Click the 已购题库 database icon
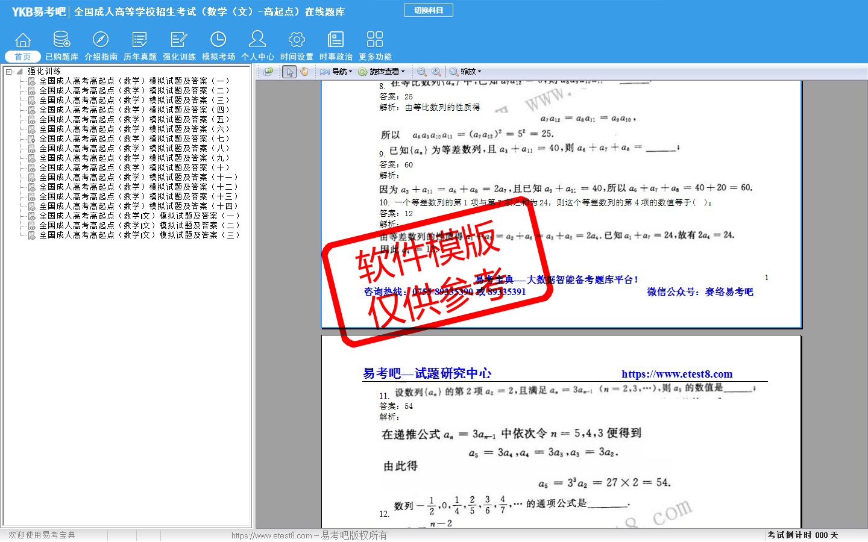 [x=61, y=40]
